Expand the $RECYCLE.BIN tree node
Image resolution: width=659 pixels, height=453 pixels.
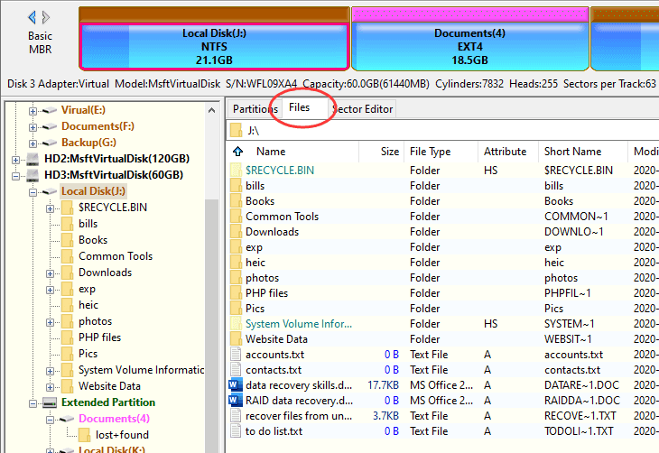(50, 208)
